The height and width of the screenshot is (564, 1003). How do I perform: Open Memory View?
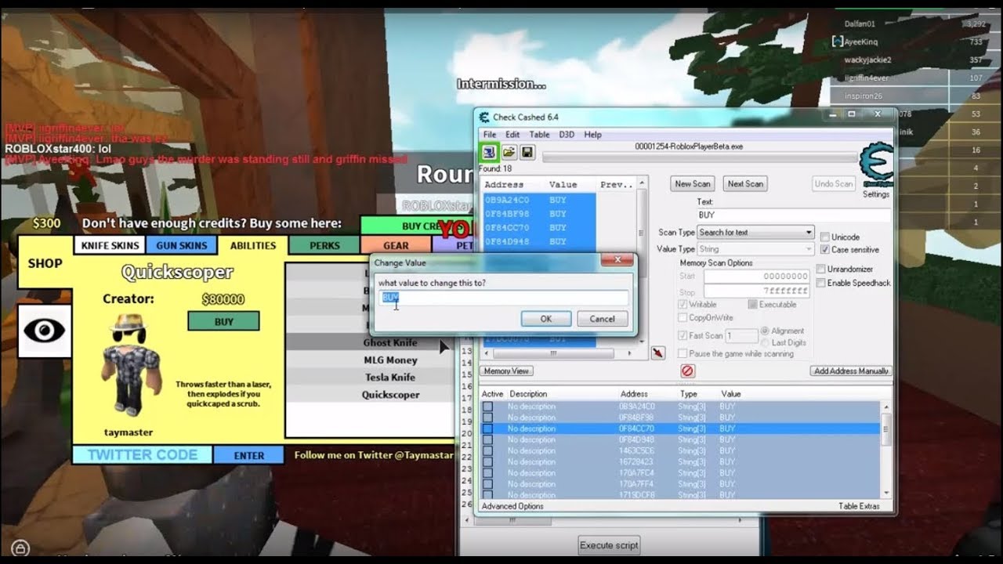pos(506,371)
